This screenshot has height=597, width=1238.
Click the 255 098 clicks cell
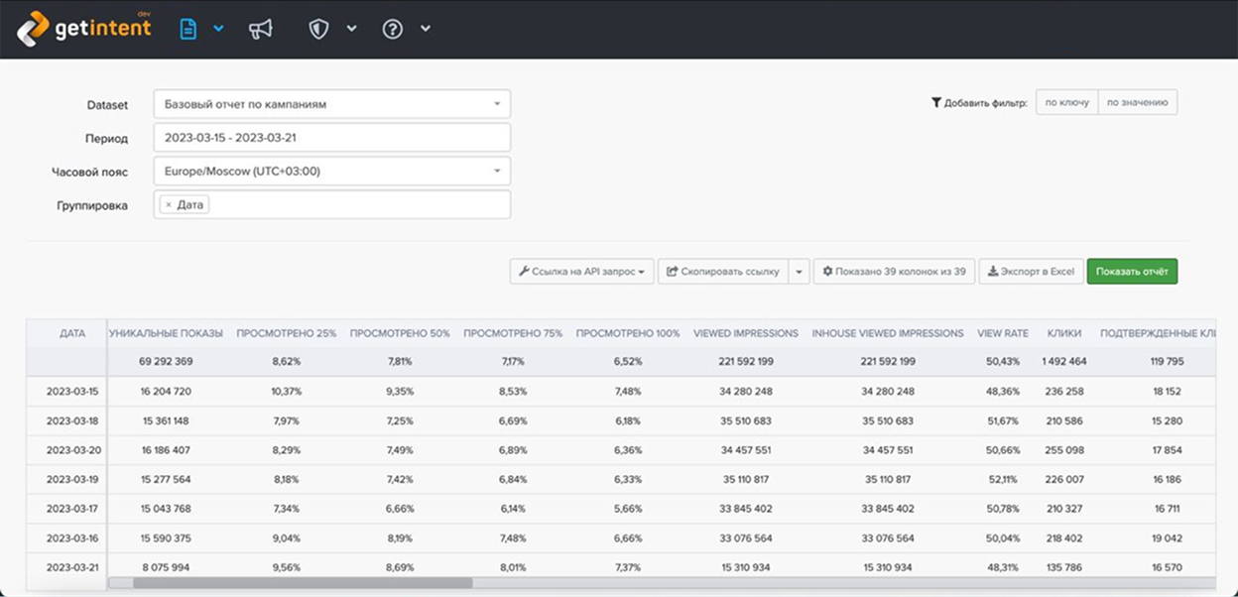pos(1064,450)
